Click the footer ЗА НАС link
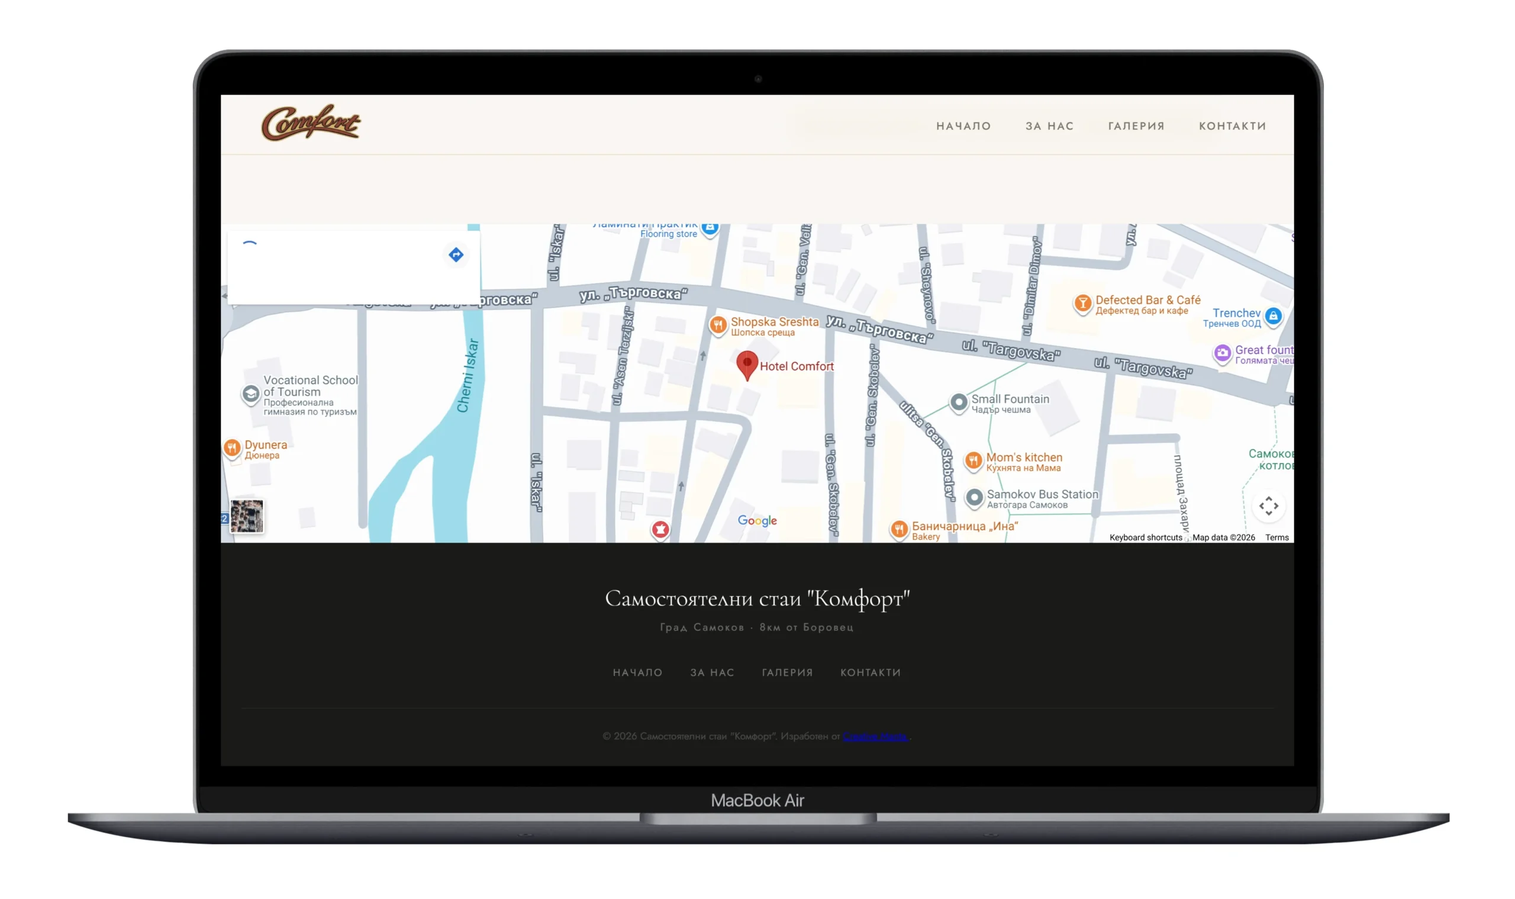The height and width of the screenshot is (899, 1515). click(712, 672)
